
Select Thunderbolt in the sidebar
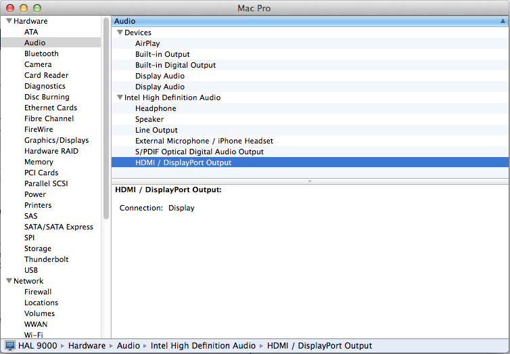click(x=47, y=259)
